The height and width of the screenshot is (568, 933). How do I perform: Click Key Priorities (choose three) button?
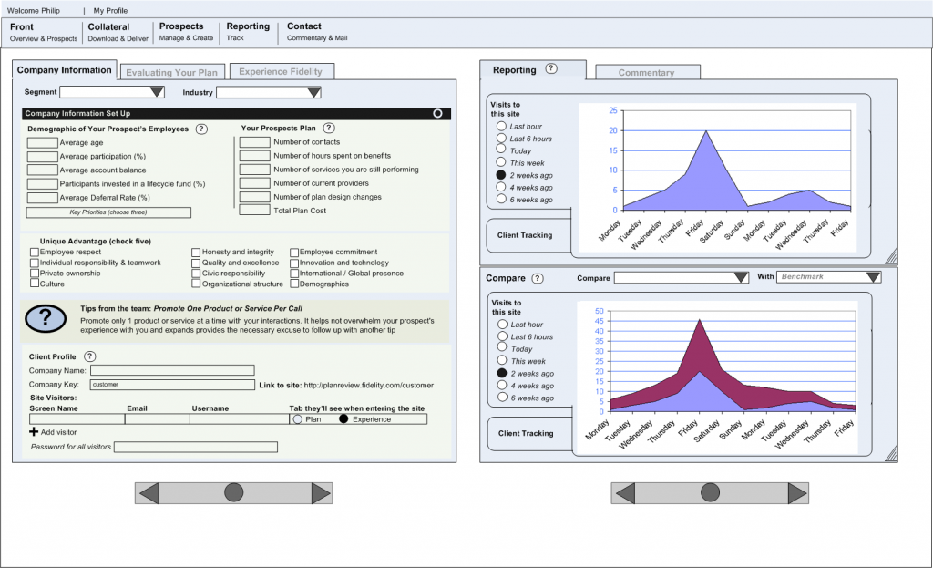pyautogui.click(x=108, y=212)
